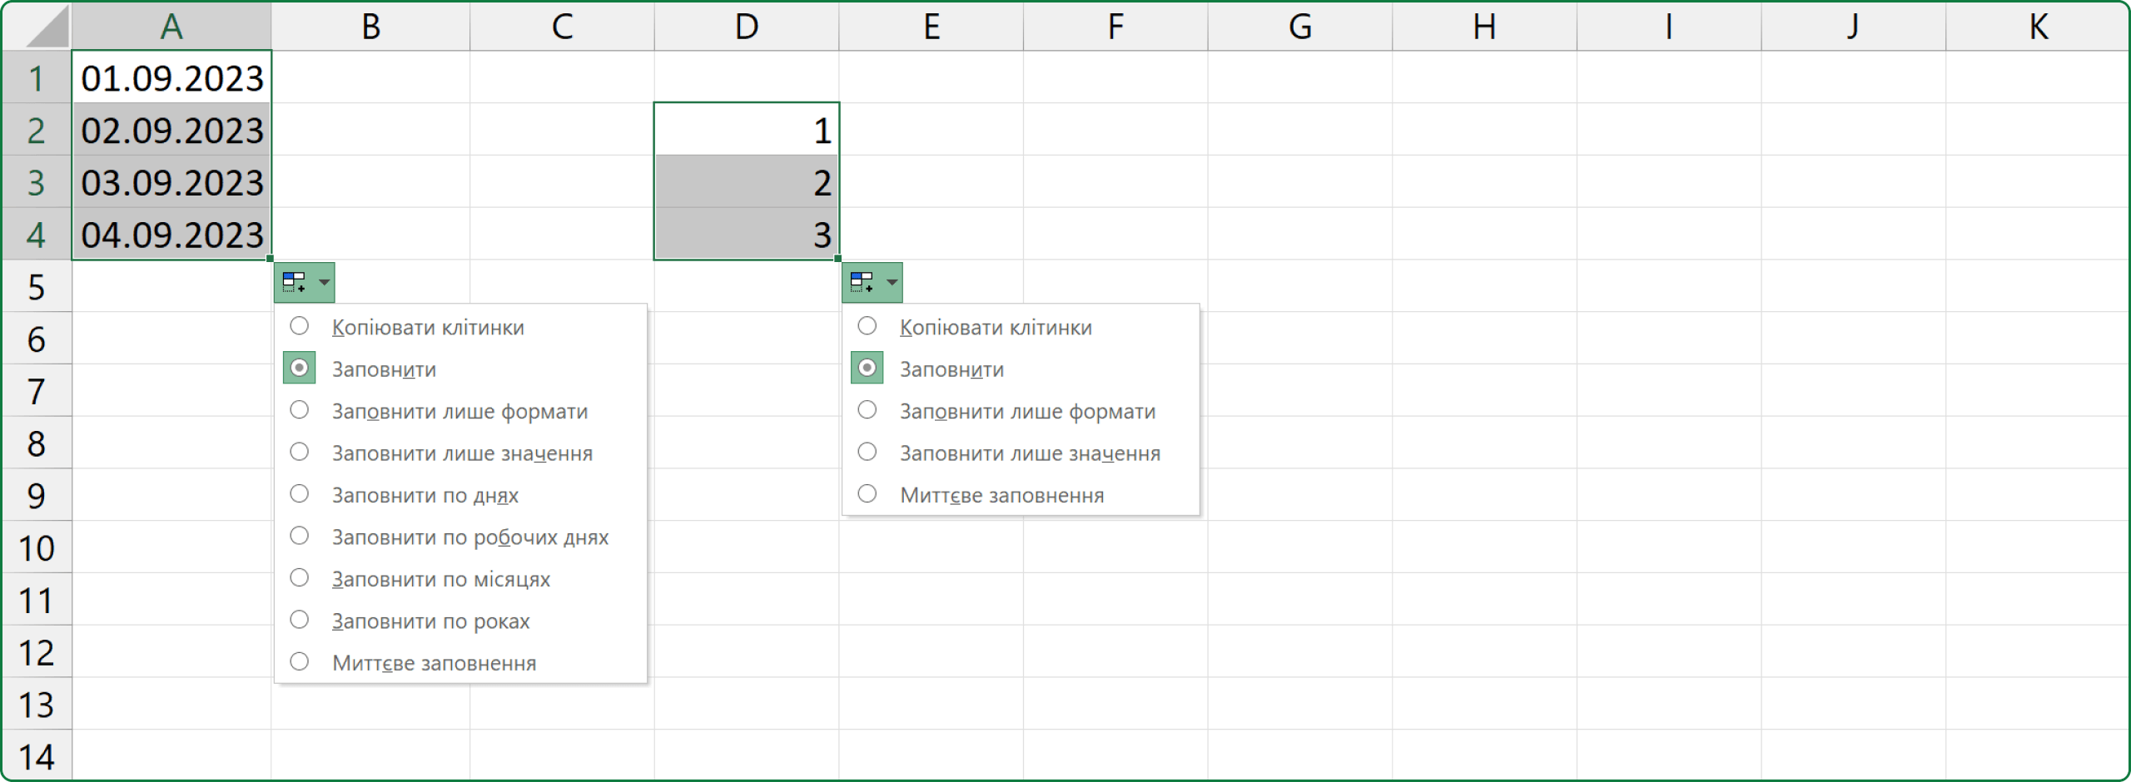
Task: Expand Auto Fill dropdown arrow near column B
Action: pyautogui.click(x=325, y=283)
